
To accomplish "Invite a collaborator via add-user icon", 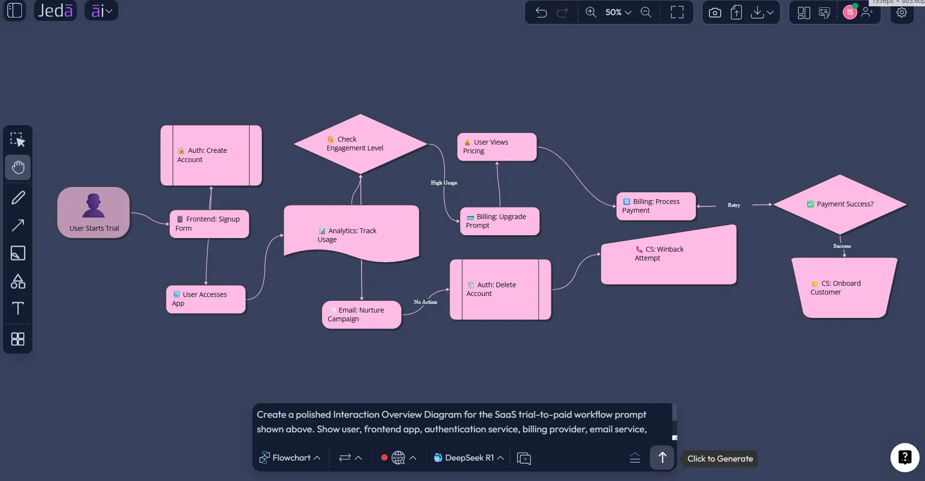I will click(x=867, y=12).
